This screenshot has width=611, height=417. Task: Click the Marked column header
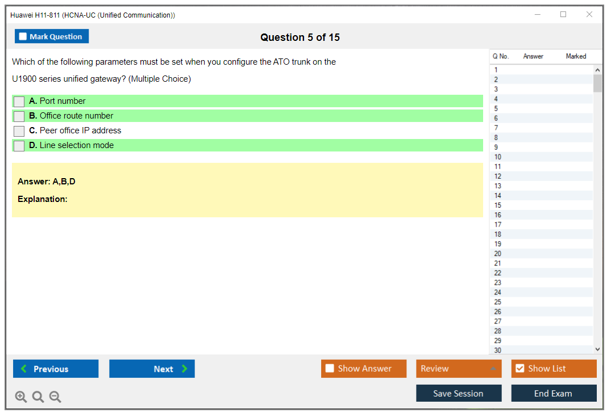pyautogui.click(x=576, y=56)
